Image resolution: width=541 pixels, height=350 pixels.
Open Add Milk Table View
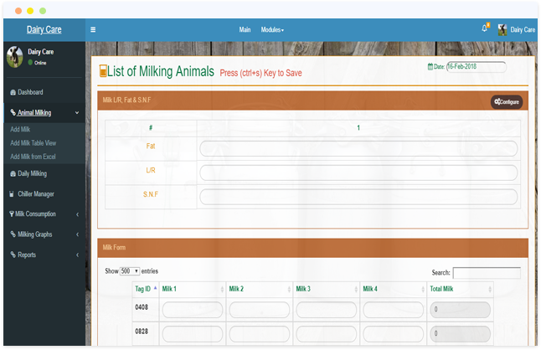tap(33, 143)
